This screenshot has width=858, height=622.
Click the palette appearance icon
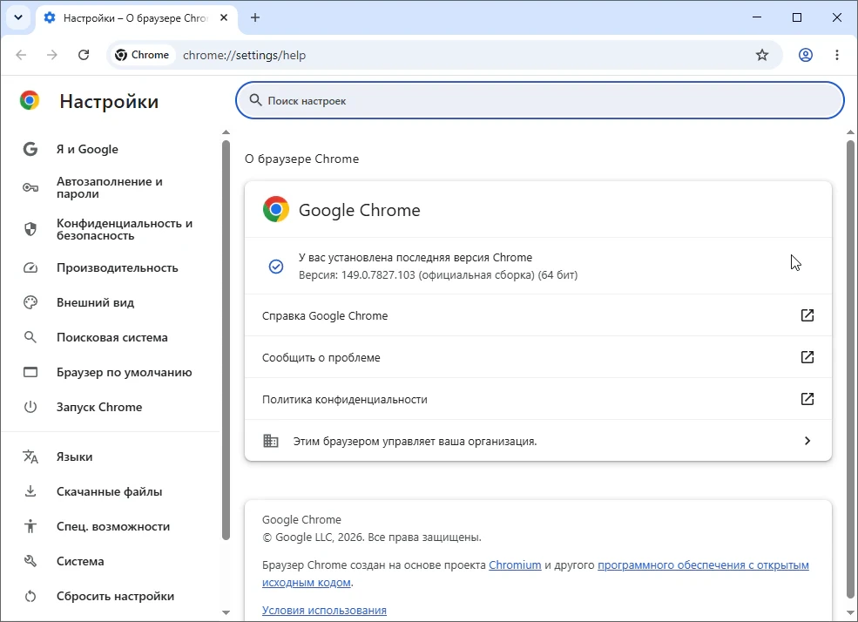coord(30,302)
